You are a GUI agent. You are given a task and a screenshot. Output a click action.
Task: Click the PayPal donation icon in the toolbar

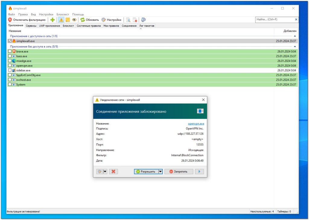(143, 20)
